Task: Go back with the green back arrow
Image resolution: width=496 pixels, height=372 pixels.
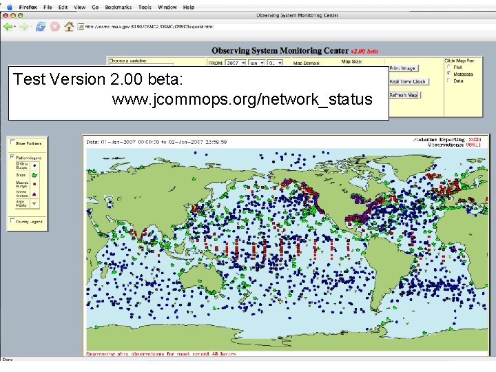Action: (x=8, y=27)
